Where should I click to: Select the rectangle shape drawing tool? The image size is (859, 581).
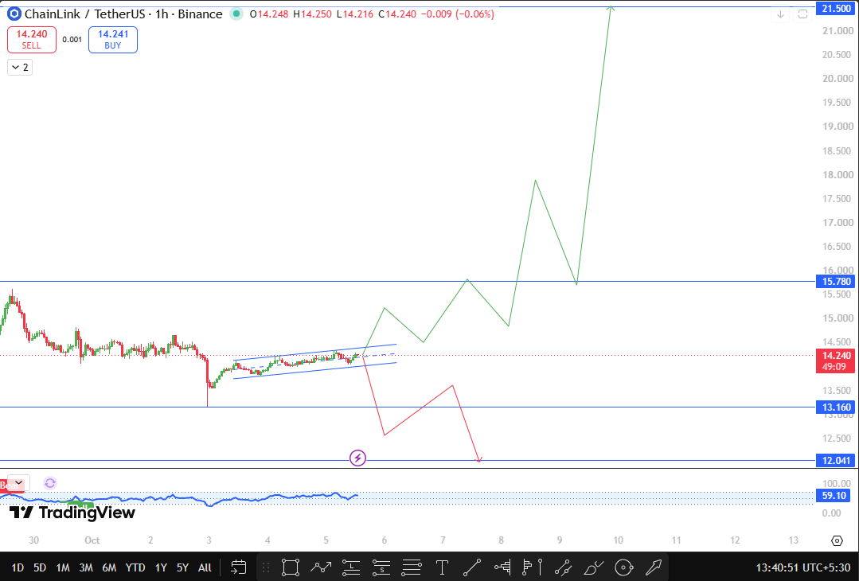coord(291,567)
